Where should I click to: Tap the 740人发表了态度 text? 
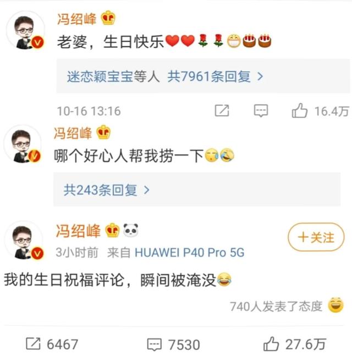tap(276, 307)
